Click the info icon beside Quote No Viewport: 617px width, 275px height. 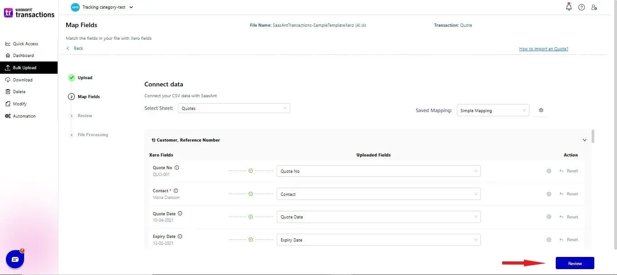coord(177,167)
